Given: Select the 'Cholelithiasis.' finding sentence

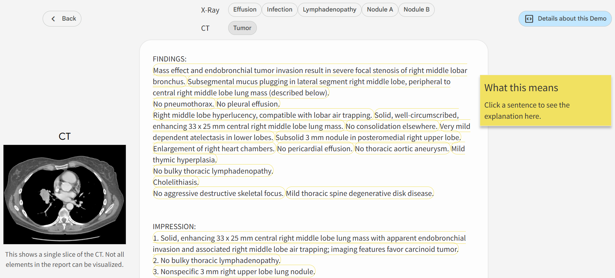Looking at the screenshot, I should (175, 182).
